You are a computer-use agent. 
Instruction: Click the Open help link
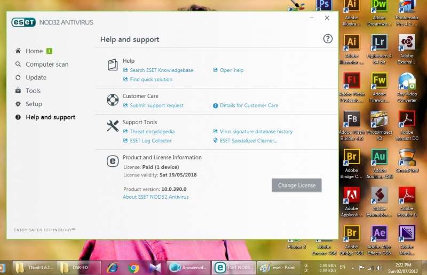click(232, 70)
